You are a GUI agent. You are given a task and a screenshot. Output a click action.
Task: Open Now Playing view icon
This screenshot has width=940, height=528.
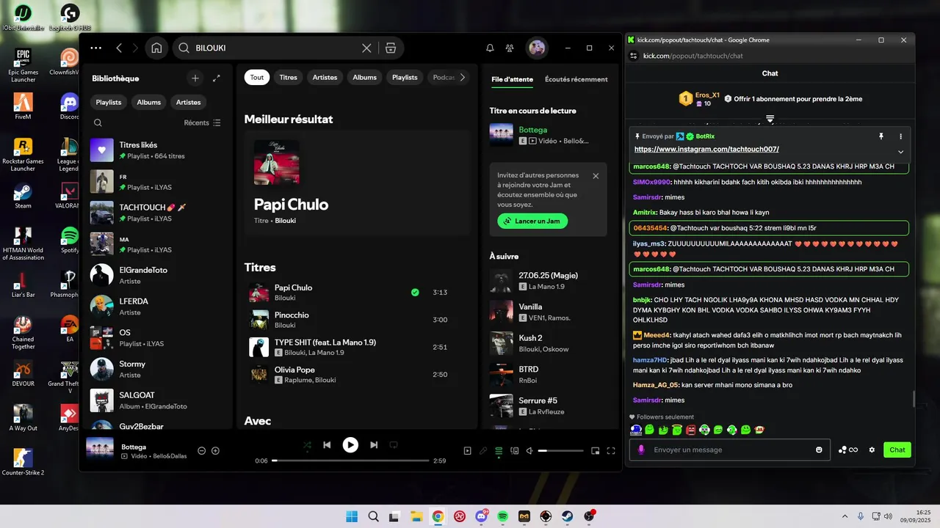tap(467, 451)
